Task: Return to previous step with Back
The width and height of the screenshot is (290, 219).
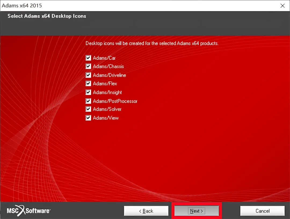Action: [x=146, y=211]
